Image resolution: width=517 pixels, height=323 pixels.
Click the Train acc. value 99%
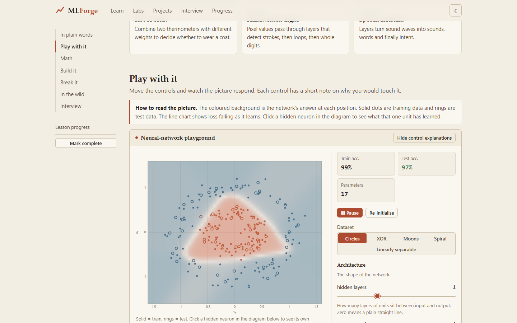(x=346, y=168)
